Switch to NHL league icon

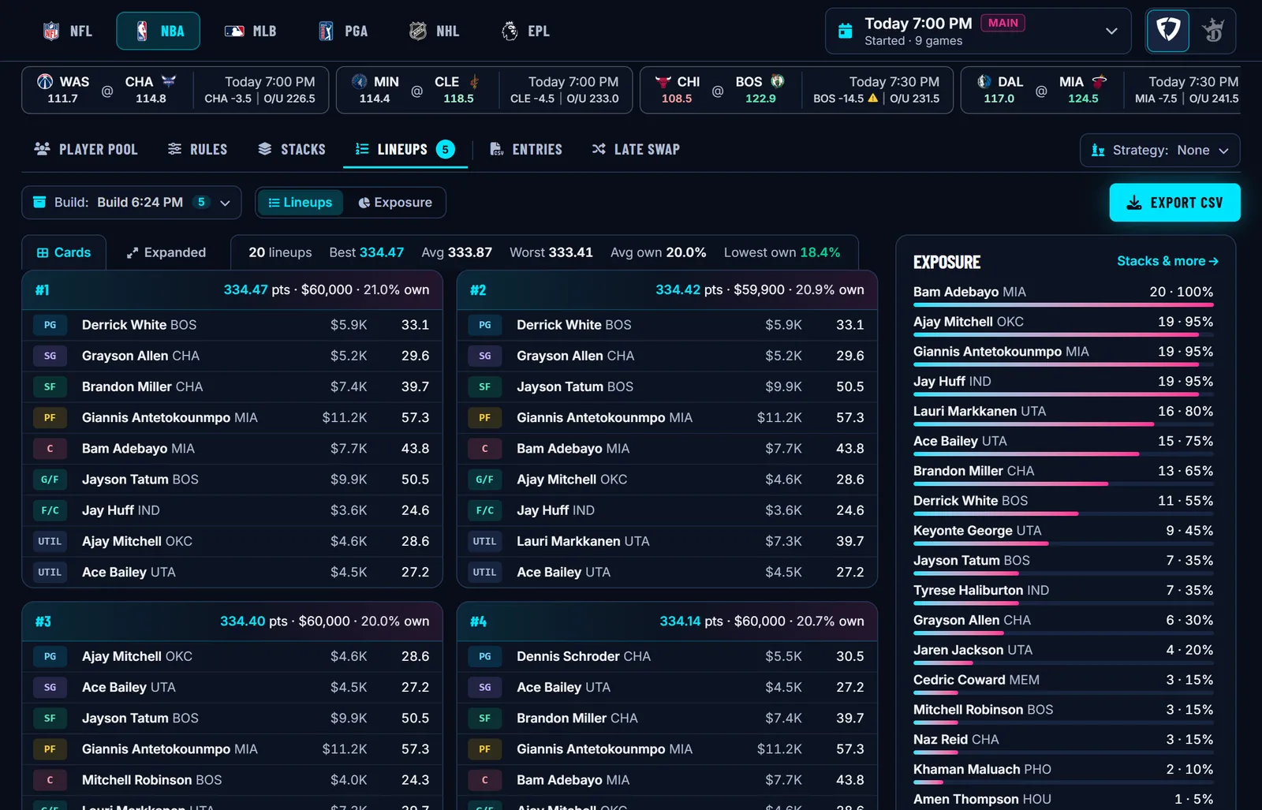pyautogui.click(x=417, y=32)
